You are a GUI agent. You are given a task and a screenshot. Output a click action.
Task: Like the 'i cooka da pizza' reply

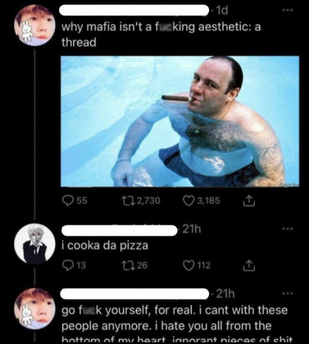point(188,265)
